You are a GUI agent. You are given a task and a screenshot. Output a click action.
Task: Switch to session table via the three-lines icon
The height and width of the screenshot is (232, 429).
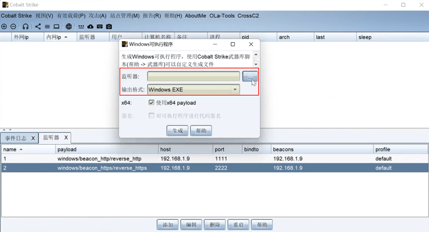coord(47,26)
